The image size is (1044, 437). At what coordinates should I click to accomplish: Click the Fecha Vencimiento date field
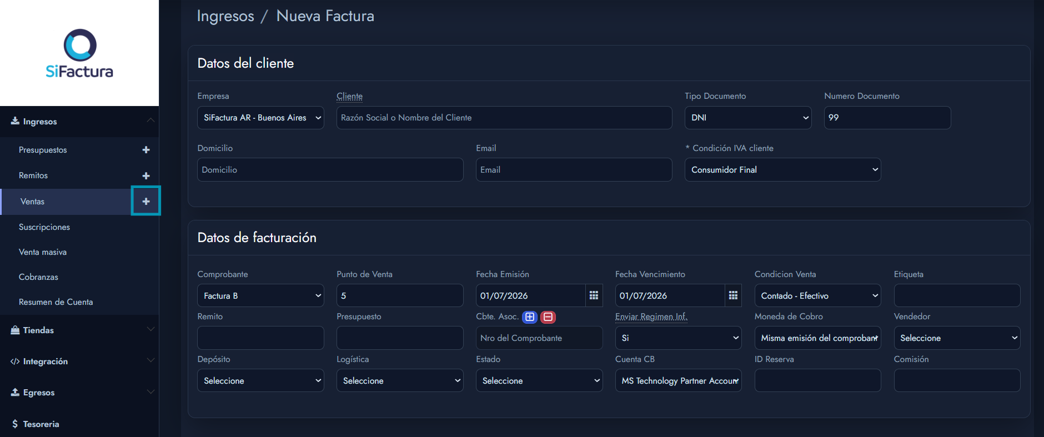[x=670, y=295]
